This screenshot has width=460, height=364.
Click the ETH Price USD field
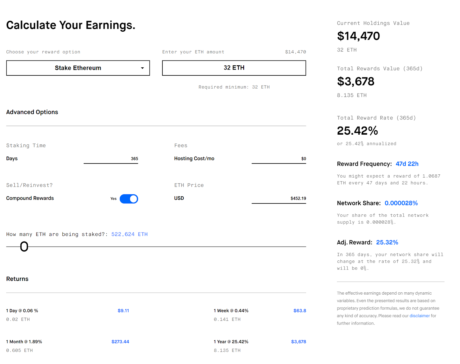(x=279, y=199)
